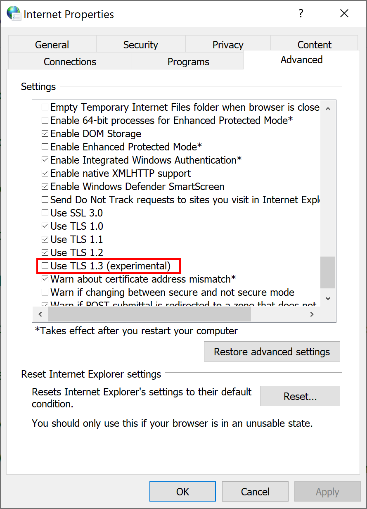Uncheck Use TLS 1.2
Viewport: 367px width, 509px height.
click(45, 252)
